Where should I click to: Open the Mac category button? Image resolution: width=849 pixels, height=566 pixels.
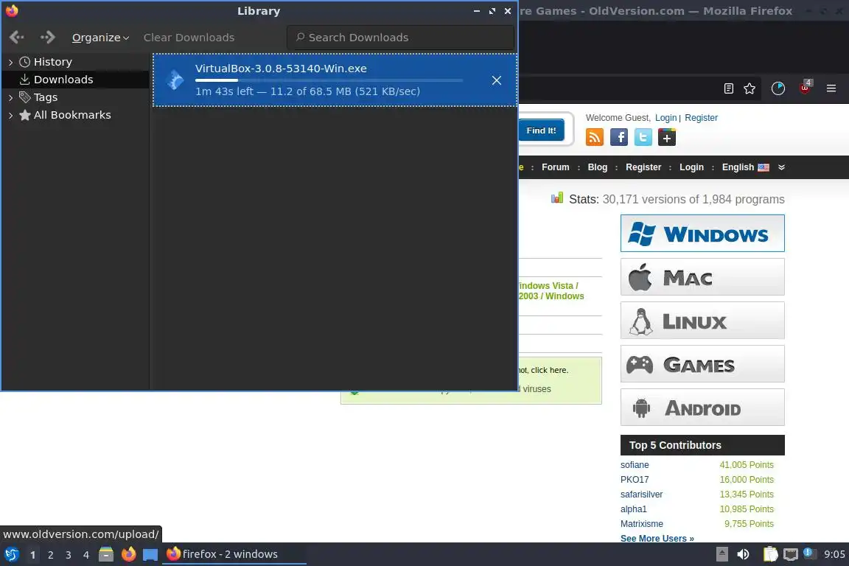coord(702,277)
